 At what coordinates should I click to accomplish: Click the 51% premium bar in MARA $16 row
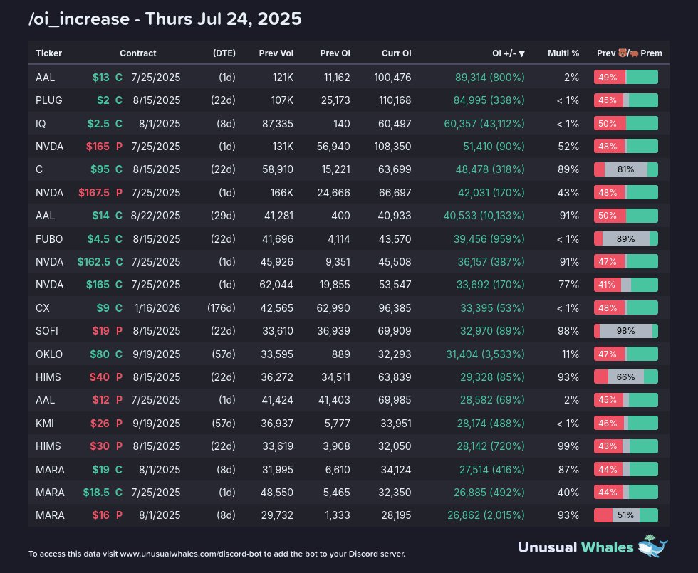click(x=626, y=515)
